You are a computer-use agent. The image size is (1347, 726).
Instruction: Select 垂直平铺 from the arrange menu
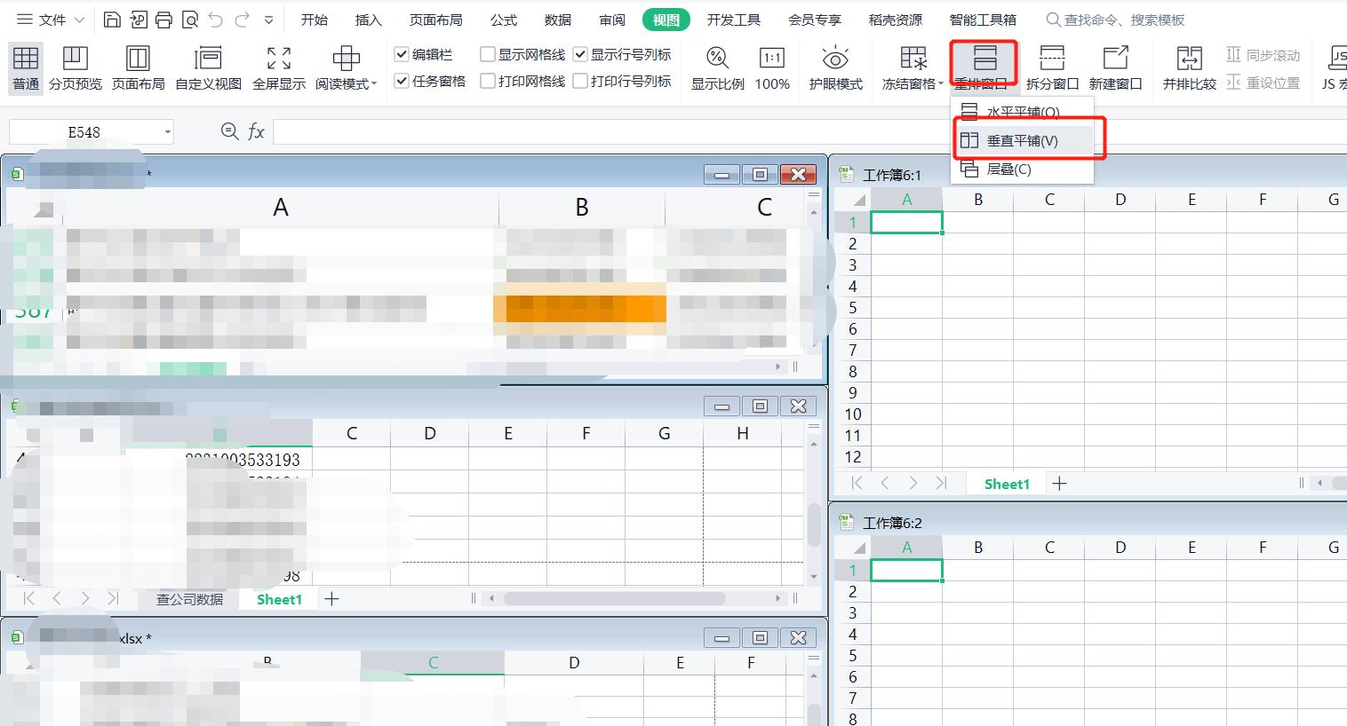point(1020,139)
